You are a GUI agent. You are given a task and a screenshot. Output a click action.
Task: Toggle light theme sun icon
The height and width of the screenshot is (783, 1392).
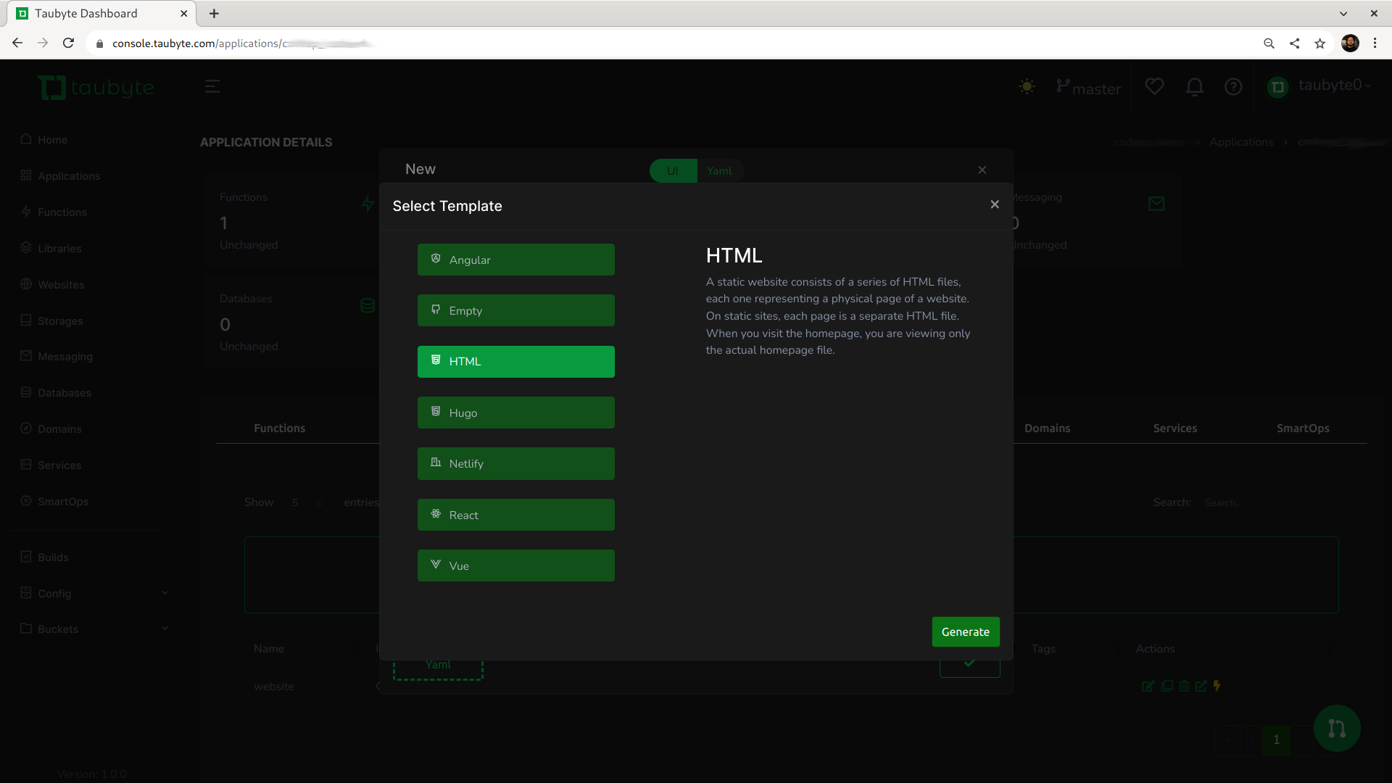[x=1027, y=86]
